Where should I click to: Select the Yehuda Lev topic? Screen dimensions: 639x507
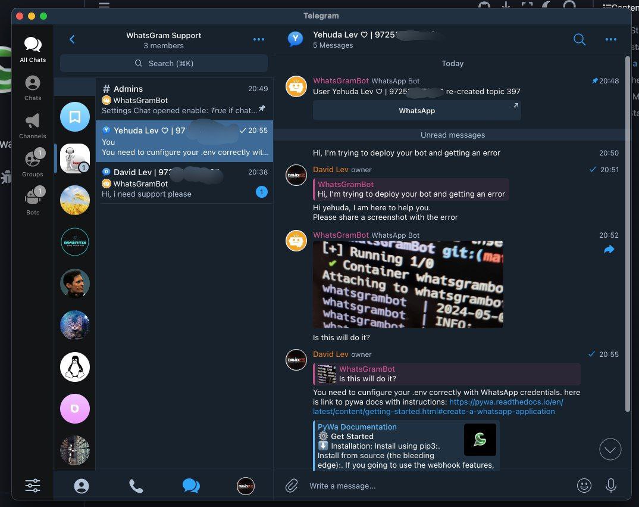point(184,141)
